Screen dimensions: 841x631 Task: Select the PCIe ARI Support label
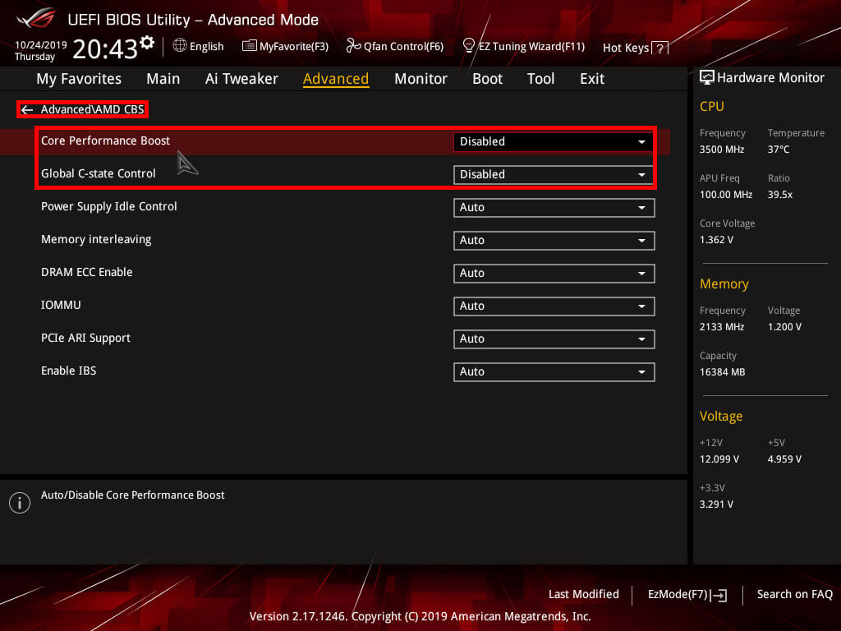pos(85,338)
